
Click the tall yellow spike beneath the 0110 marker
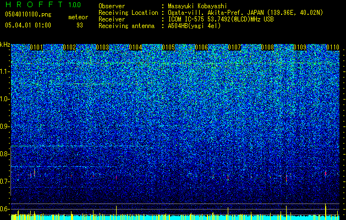pyautogui.click(x=326, y=211)
